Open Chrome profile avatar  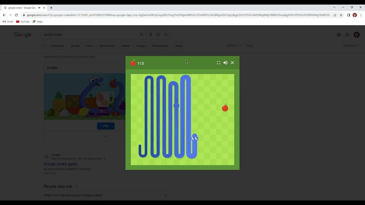pos(355,15)
